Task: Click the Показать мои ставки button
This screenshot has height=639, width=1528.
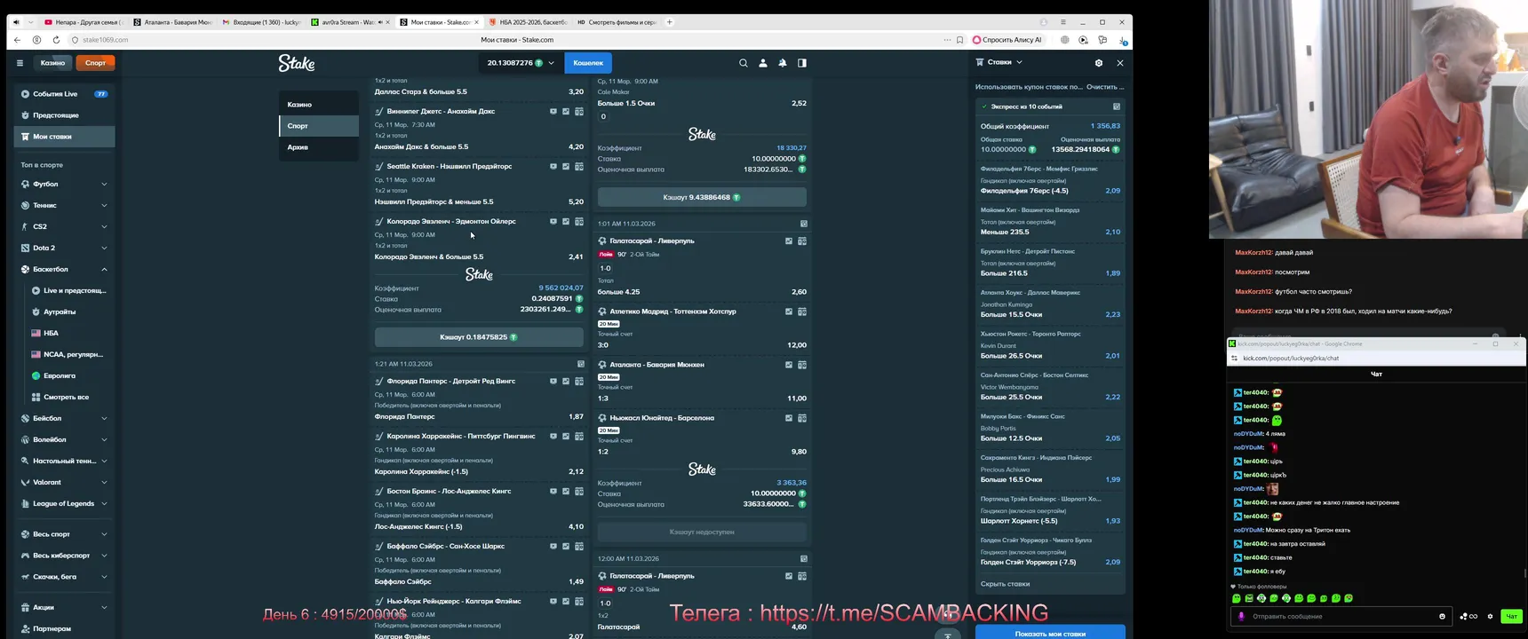Action: 1050,633
